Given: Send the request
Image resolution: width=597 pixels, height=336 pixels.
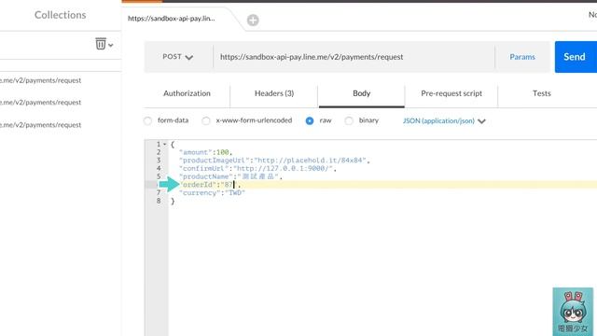Looking at the screenshot, I should click(576, 57).
